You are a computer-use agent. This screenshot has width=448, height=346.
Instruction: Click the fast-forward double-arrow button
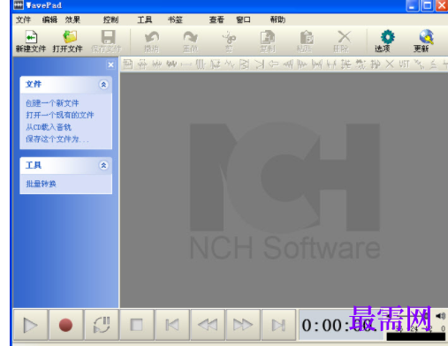tap(243, 325)
